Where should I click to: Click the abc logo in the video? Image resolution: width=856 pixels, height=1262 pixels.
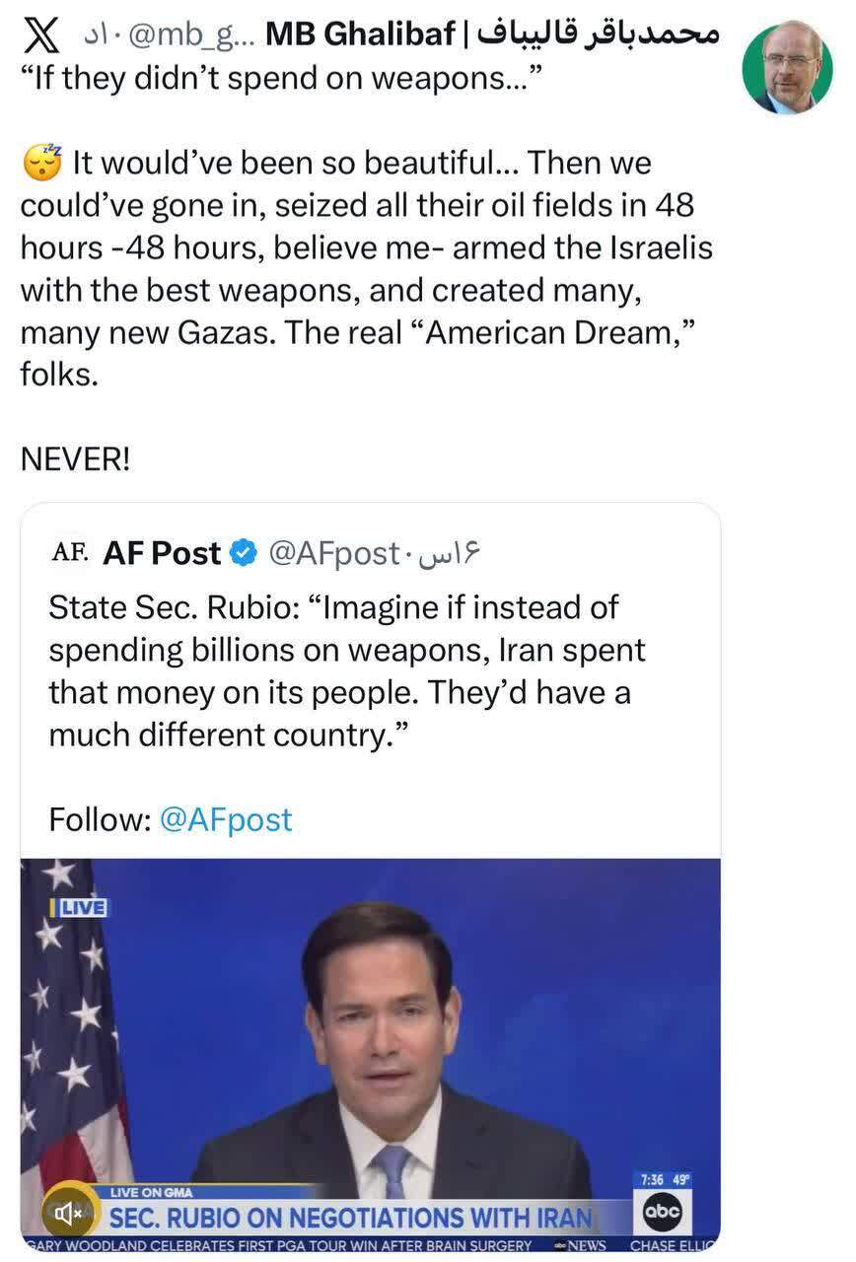click(x=662, y=1213)
